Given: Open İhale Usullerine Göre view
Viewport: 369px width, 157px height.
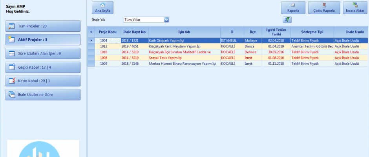Looking at the screenshot, I should click(x=43, y=95).
